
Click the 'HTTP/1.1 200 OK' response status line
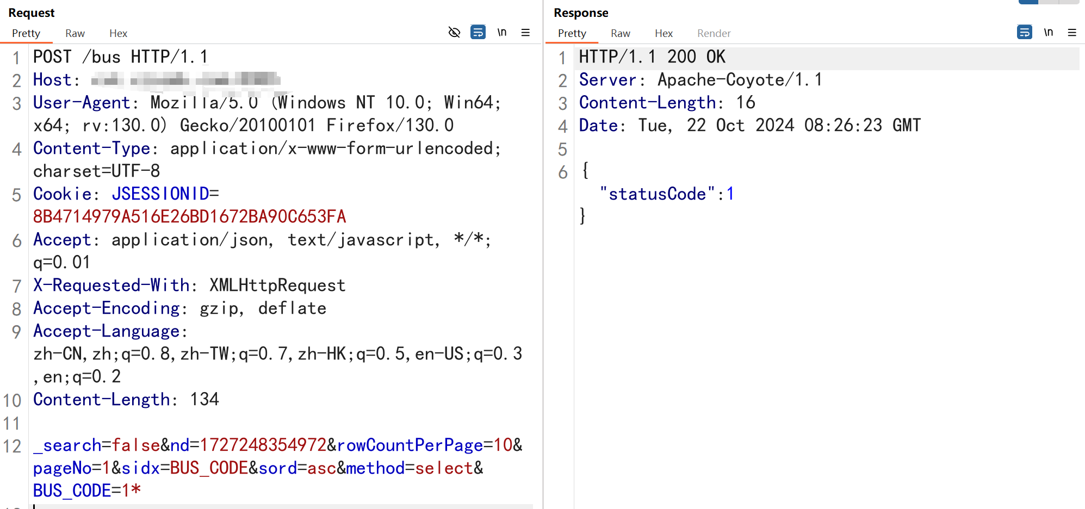click(x=652, y=57)
